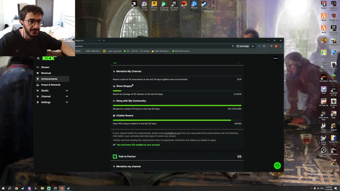Open CurseForge desktop icon
This screenshot has width=340, height=191.
click(134, 5)
